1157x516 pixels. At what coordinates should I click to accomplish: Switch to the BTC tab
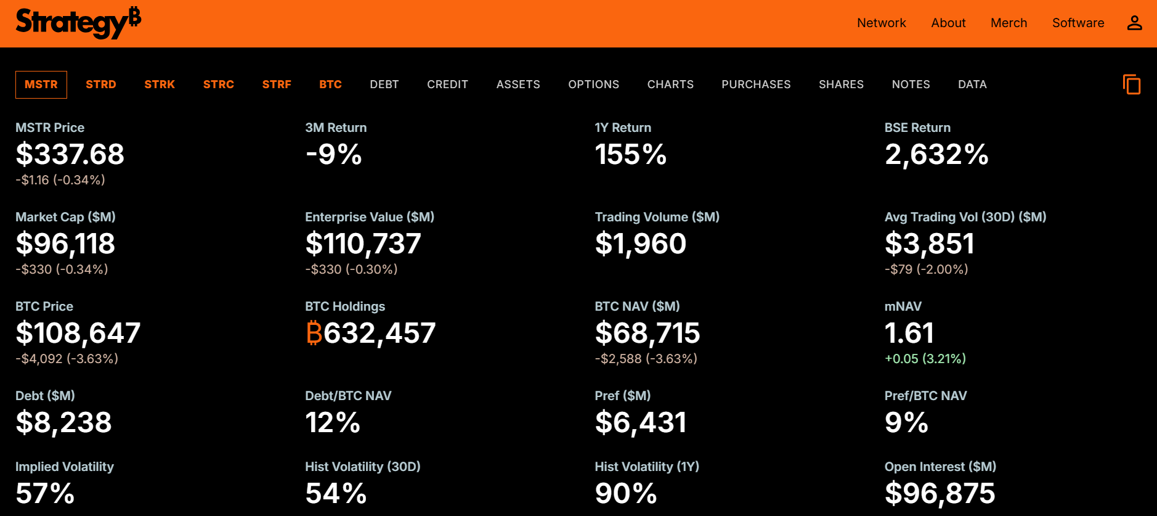(x=330, y=84)
